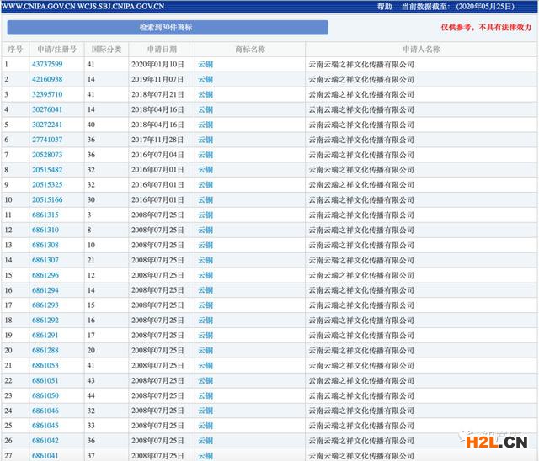Image resolution: width=539 pixels, height=461 pixels.
Task: Open registration number 27741037
Action: pos(47,140)
